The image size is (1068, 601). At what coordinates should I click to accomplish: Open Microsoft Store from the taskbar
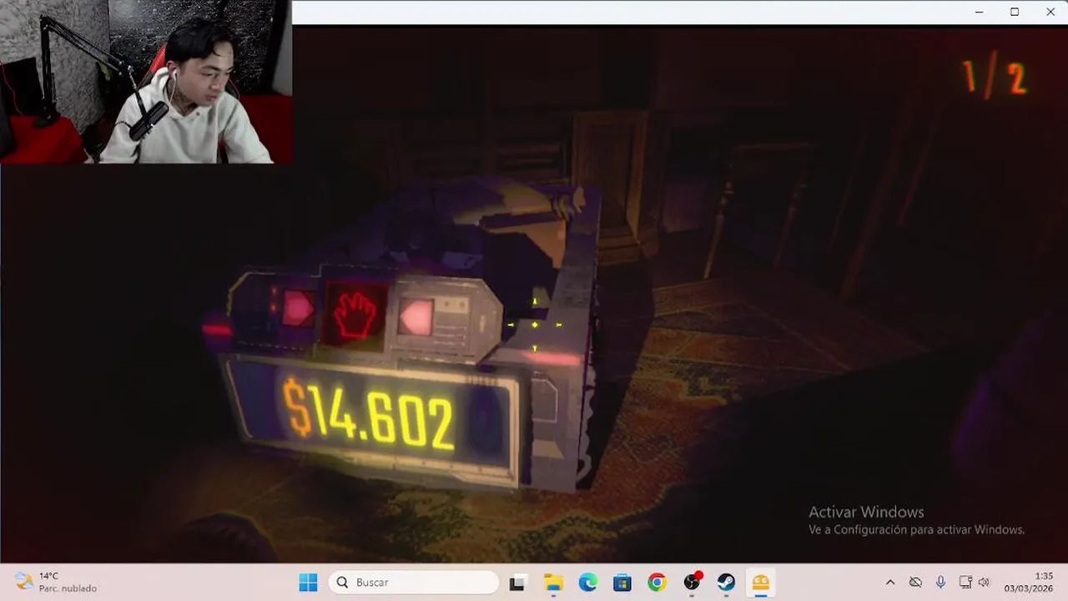coord(622,583)
